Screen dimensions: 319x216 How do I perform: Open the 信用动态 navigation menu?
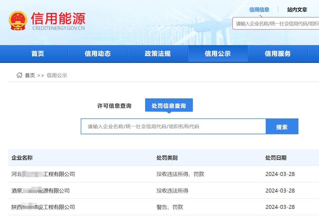pos(98,54)
